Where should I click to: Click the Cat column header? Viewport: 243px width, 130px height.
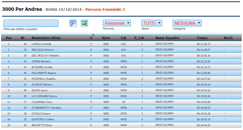123,38
